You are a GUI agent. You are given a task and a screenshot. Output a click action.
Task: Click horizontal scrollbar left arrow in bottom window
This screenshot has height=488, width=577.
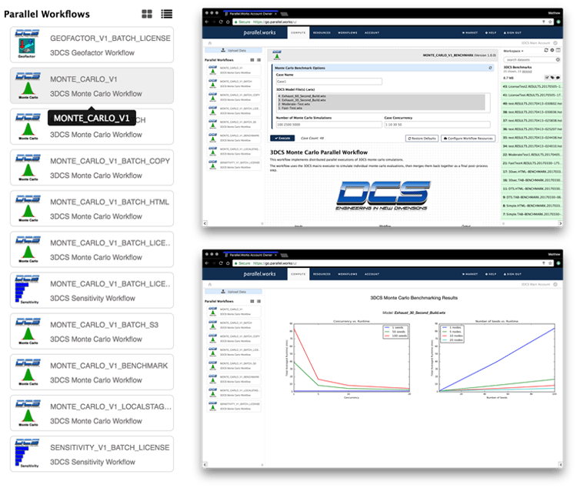coord(205,464)
